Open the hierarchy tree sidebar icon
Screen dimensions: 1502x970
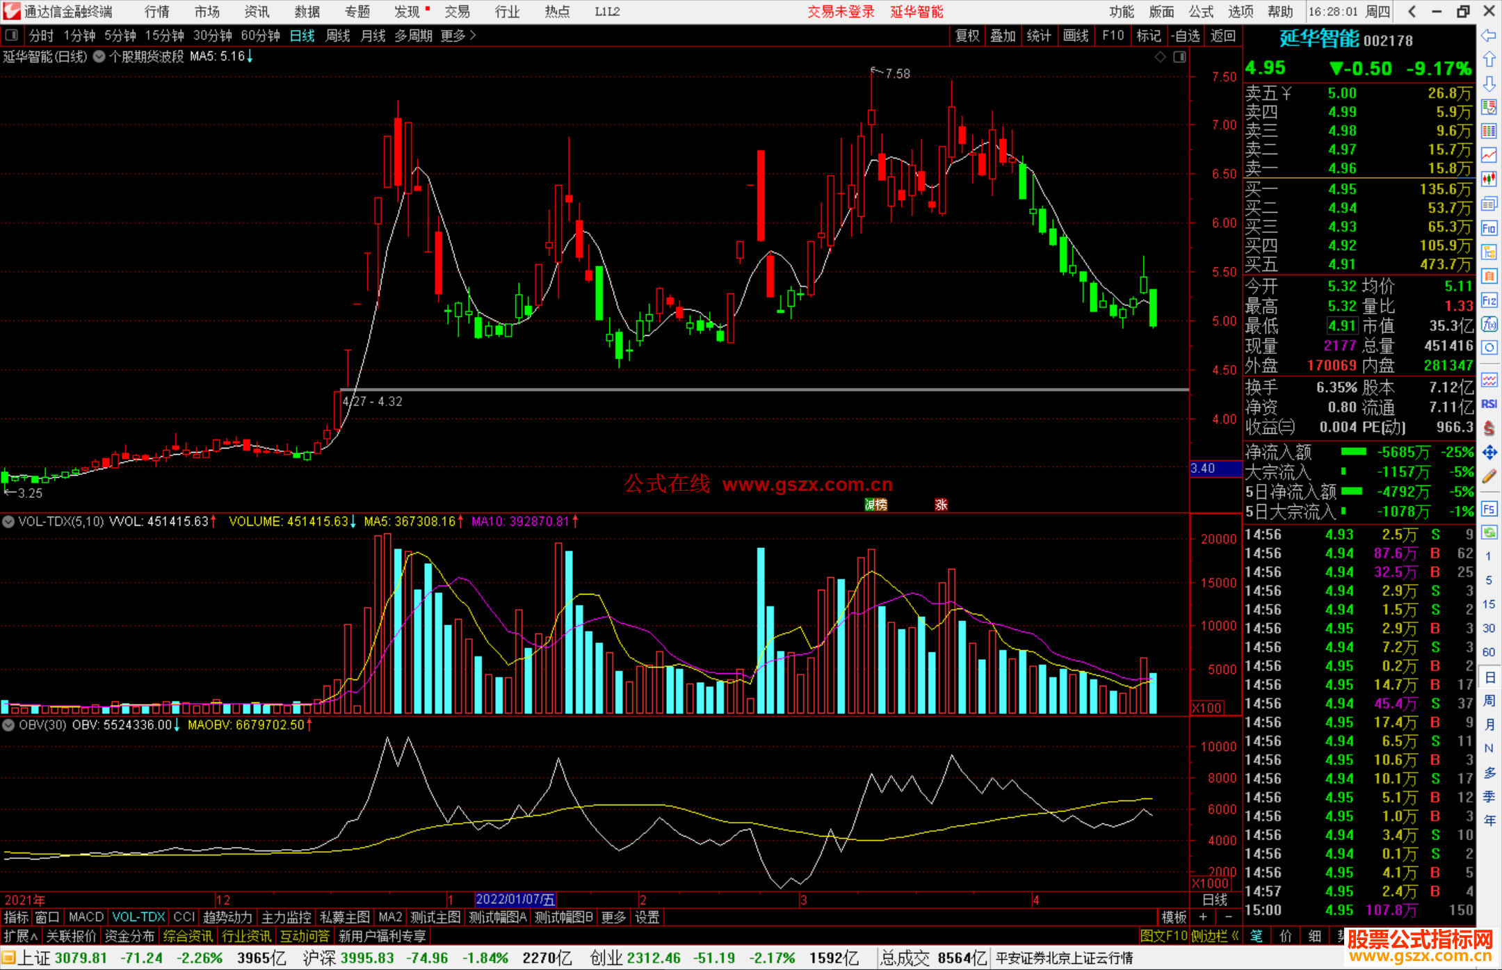(1489, 252)
